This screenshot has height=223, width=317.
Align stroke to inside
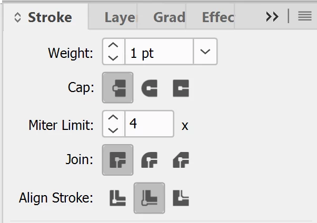149,198
